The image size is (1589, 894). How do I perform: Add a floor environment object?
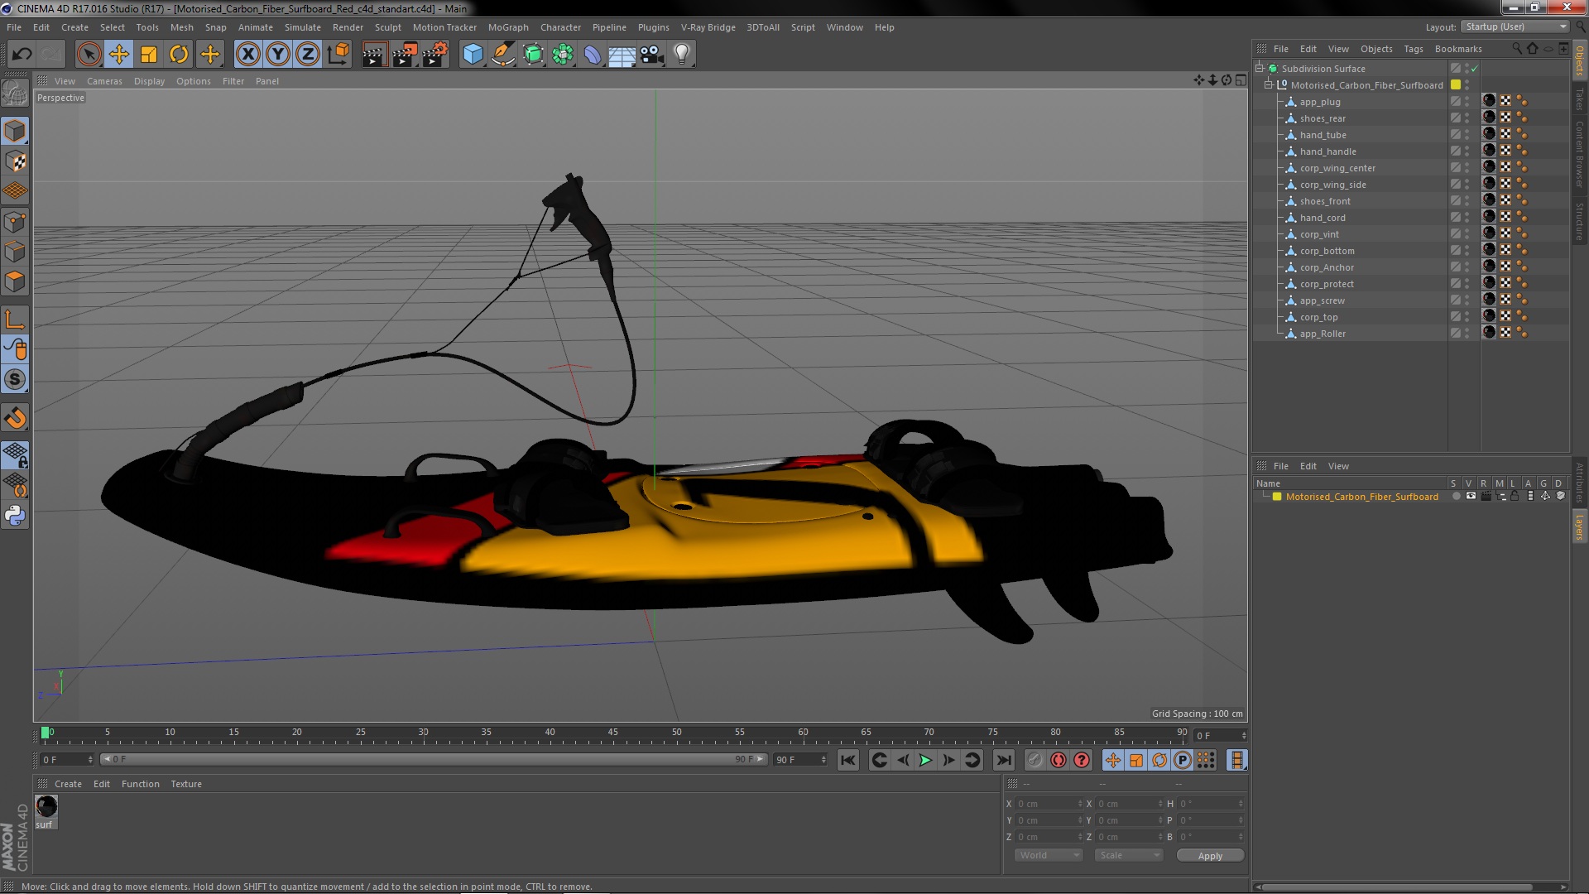click(x=622, y=55)
